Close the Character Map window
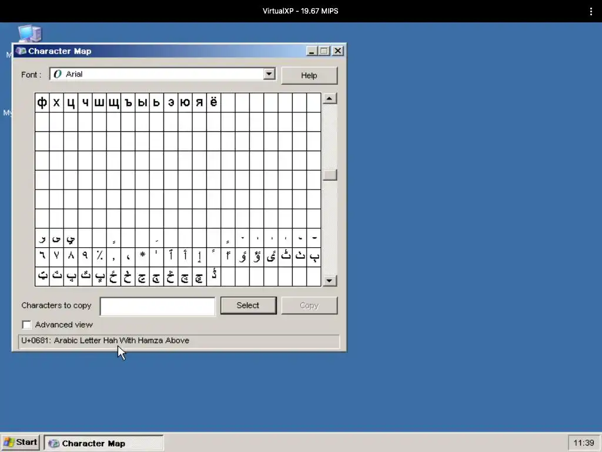The image size is (602, 452). (337, 51)
